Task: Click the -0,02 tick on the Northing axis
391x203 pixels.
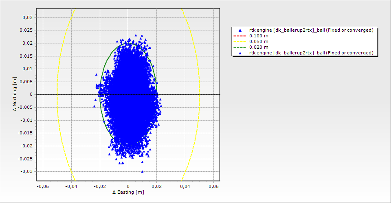Action: click(27, 146)
